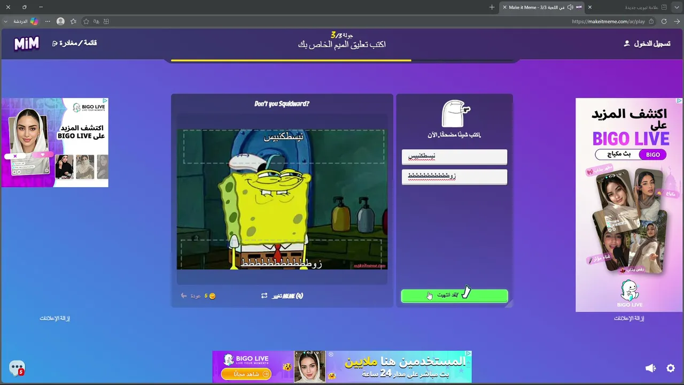Edit the top caption field نيسطكنبيس
Image resolution: width=684 pixels, height=385 pixels.
click(454, 156)
